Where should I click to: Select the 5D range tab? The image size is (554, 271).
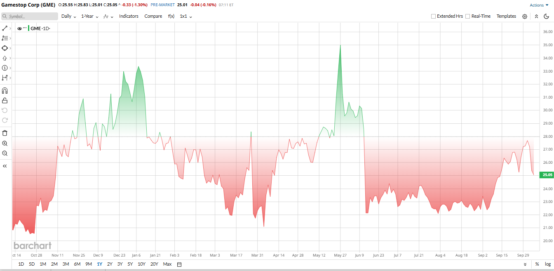[x=32, y=264]
